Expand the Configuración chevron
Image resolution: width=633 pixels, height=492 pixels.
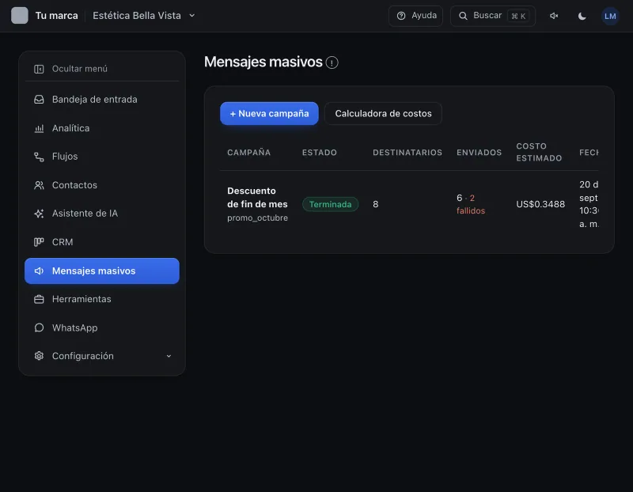pyautogui.click(x=169, y=356)
